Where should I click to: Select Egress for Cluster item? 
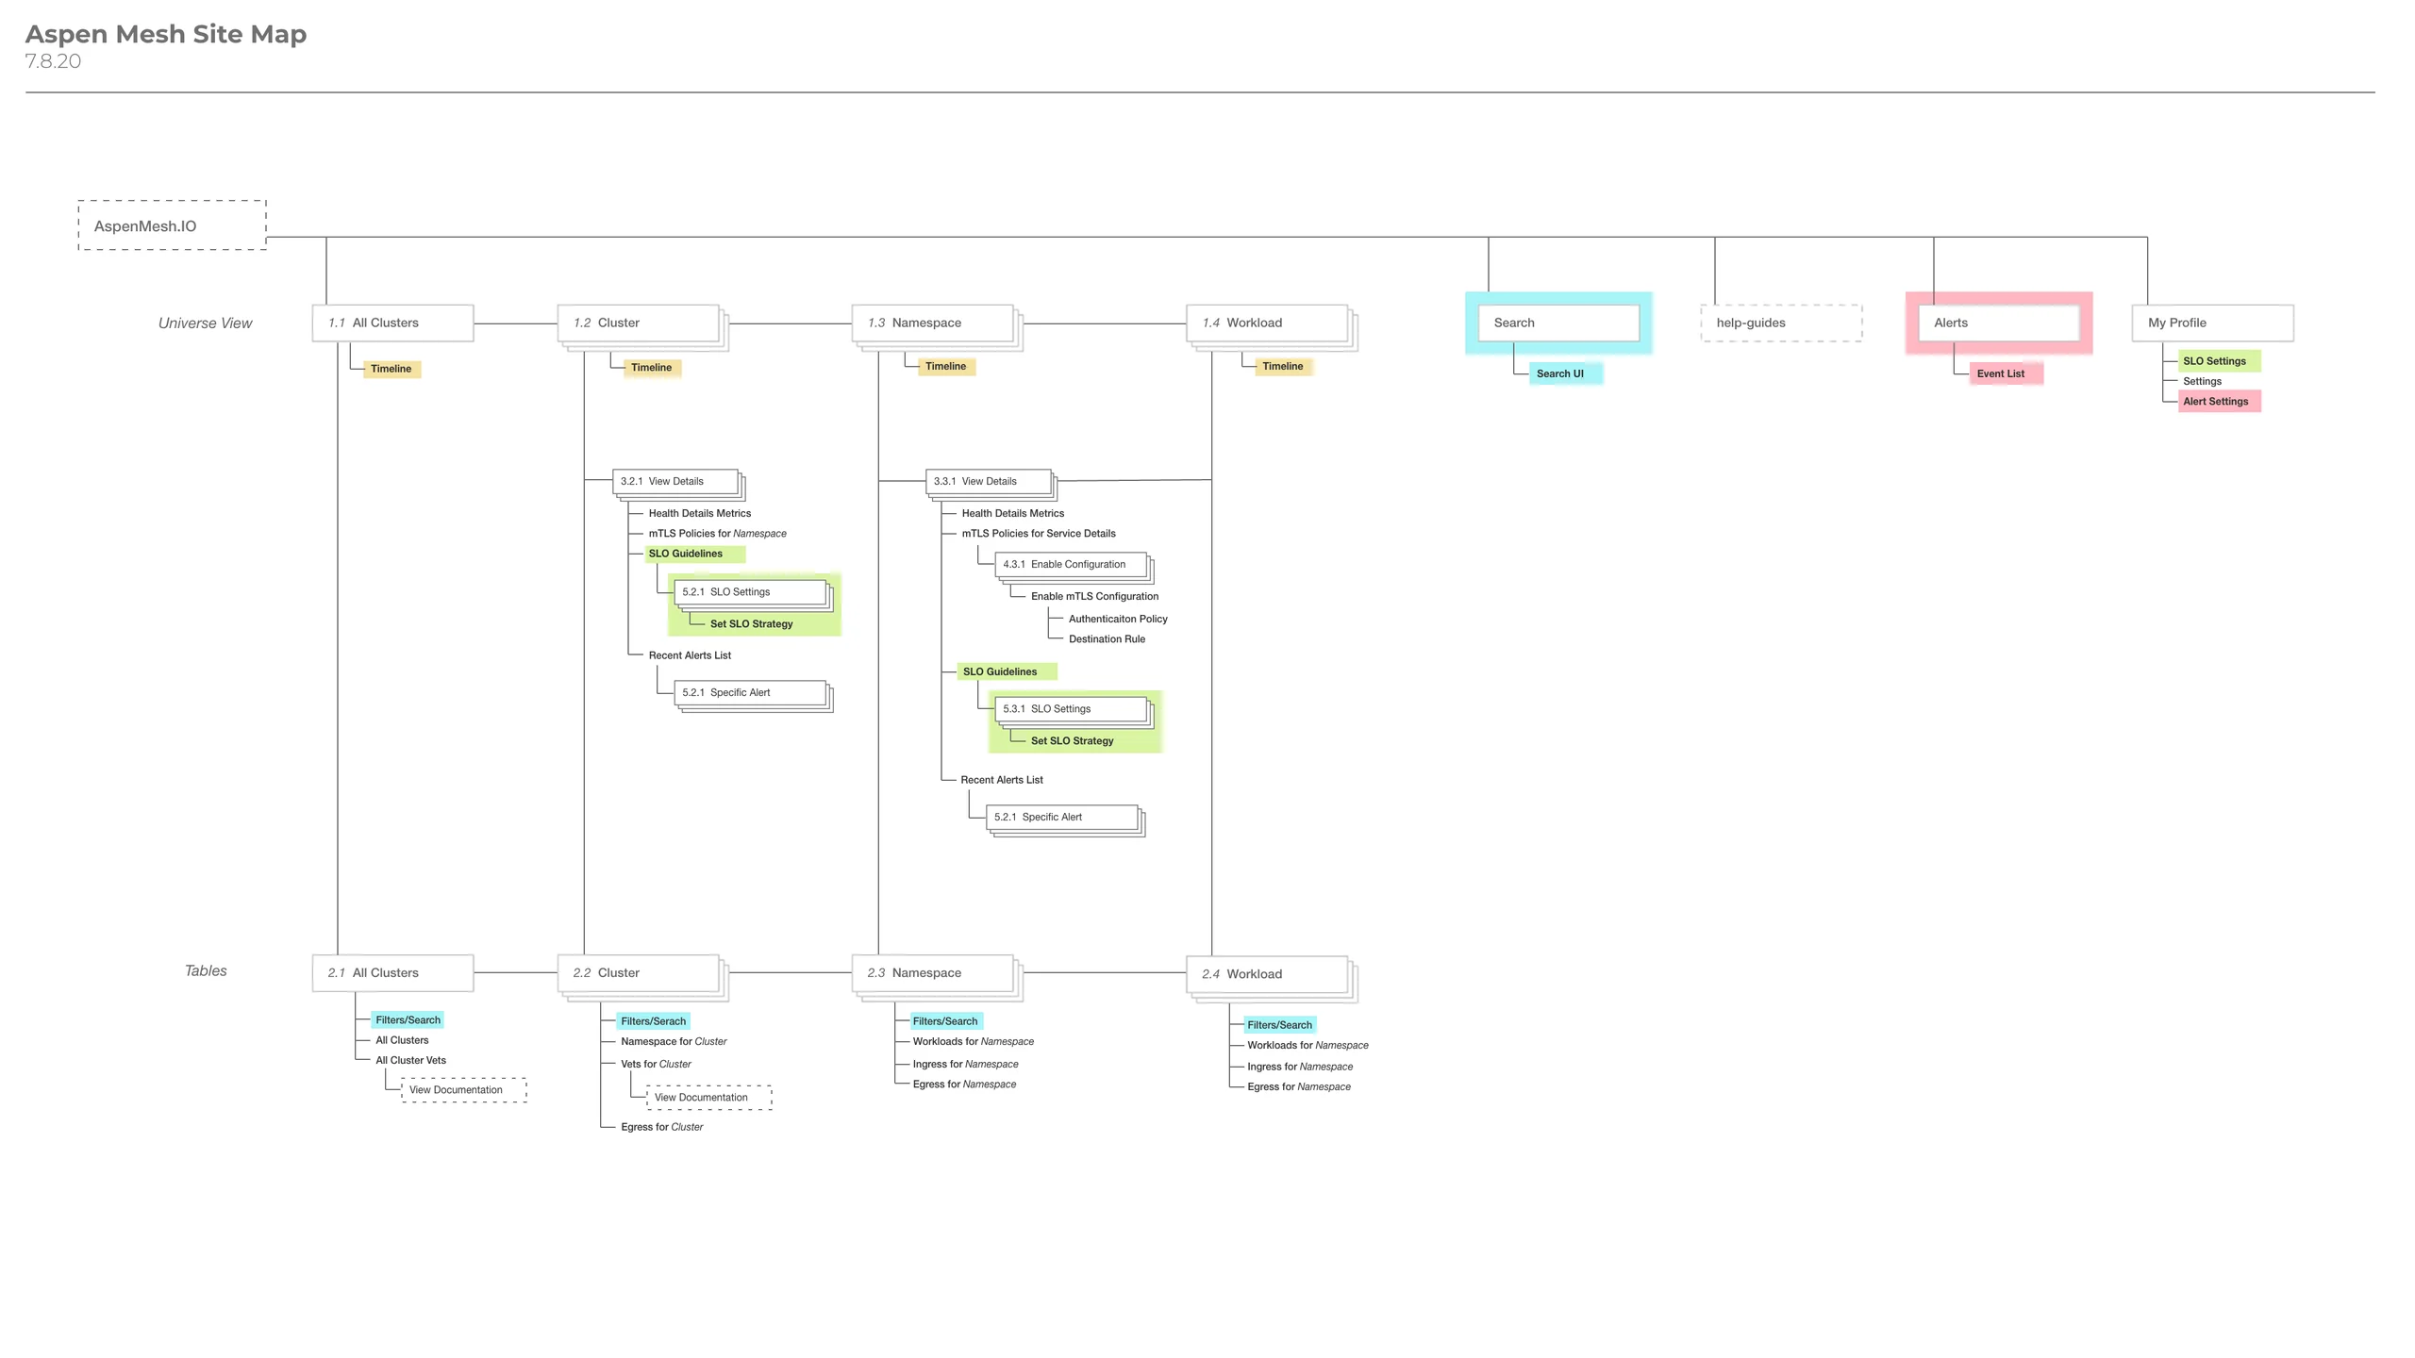661,1128
